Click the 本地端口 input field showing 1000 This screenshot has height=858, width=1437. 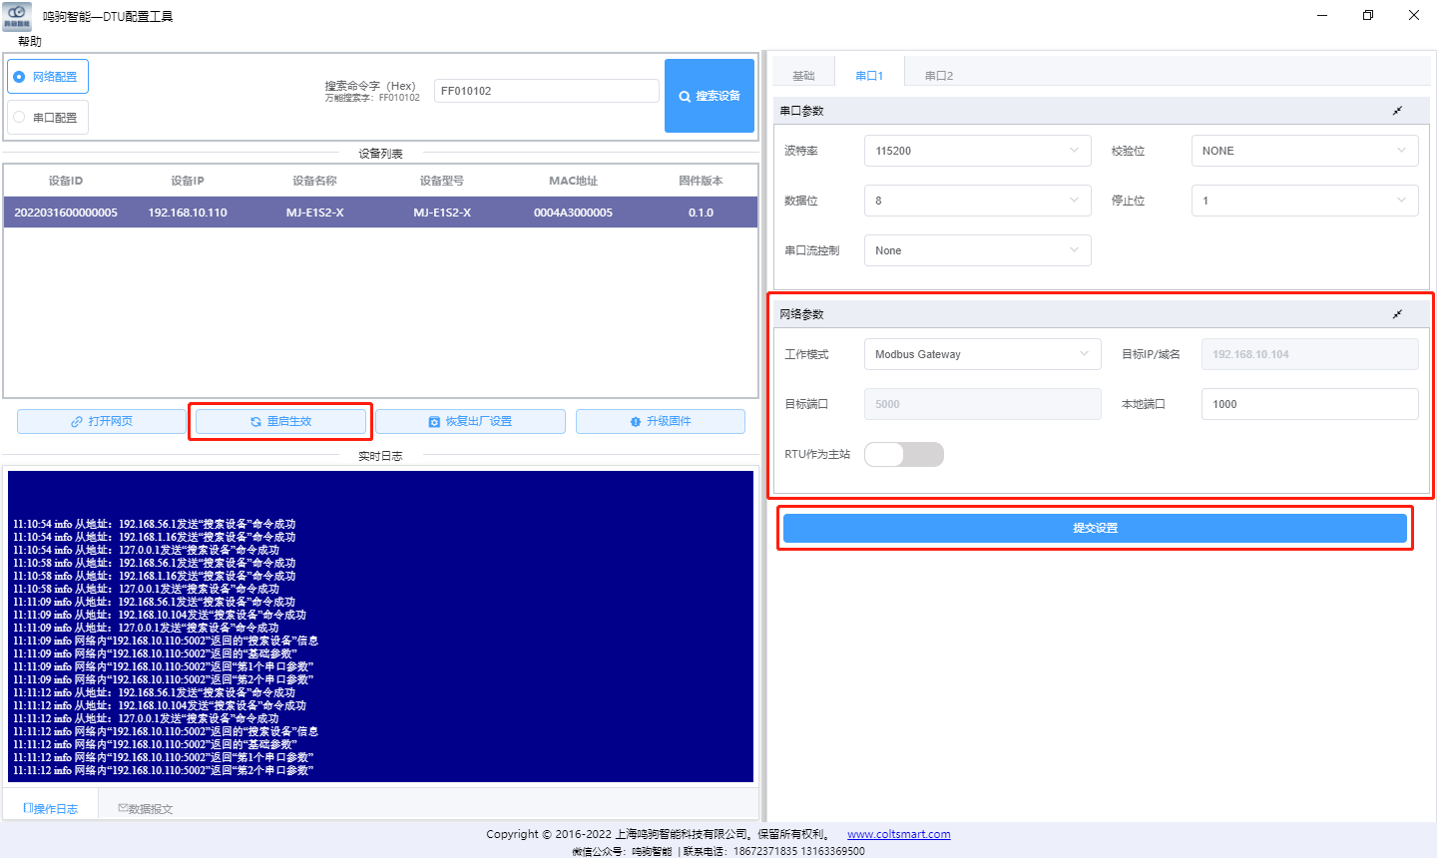(x=1310, y=404)
